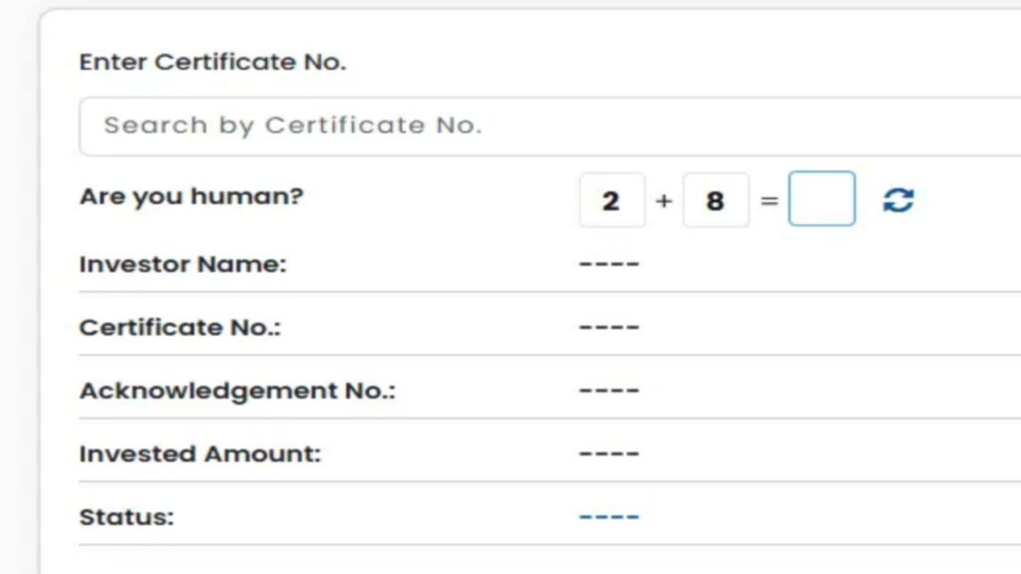
Task: Select the Acknowledgement No. label
Action: tap(237, 391)
